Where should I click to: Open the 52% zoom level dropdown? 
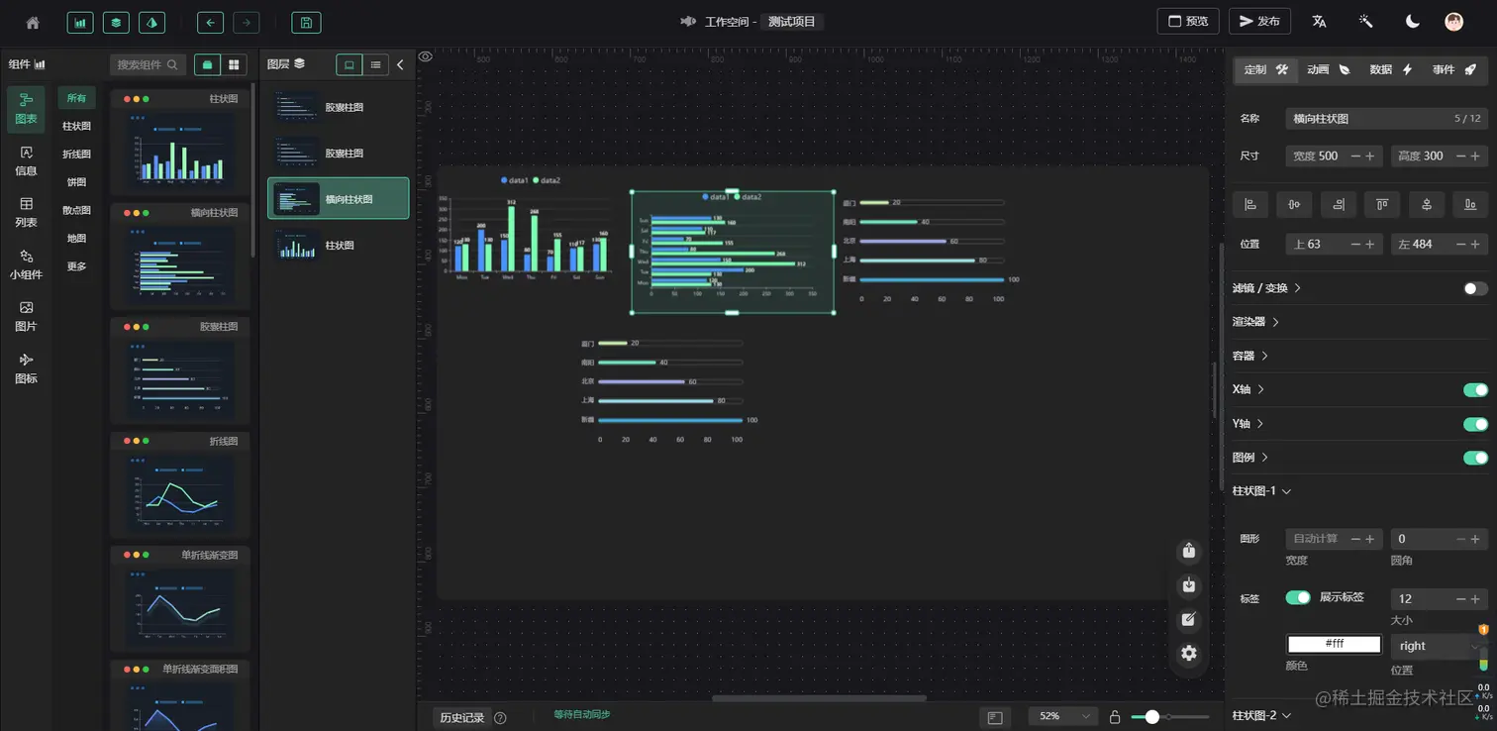(1063, 716)
